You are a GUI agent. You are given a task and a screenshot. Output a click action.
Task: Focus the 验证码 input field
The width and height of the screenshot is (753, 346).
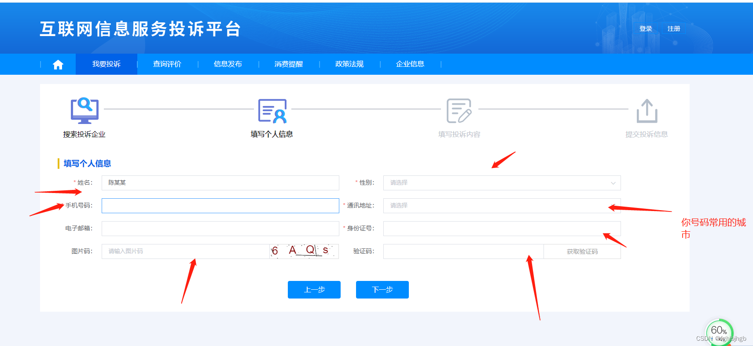click(x=463, y=251)
